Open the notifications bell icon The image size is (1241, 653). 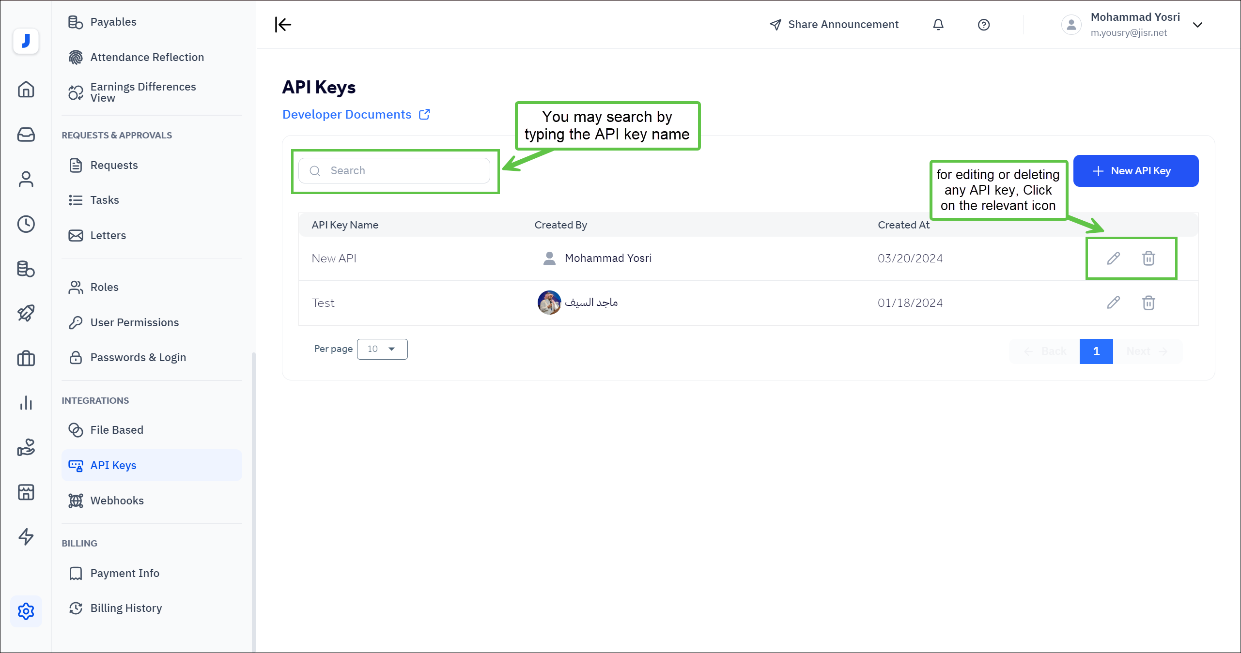938,24
